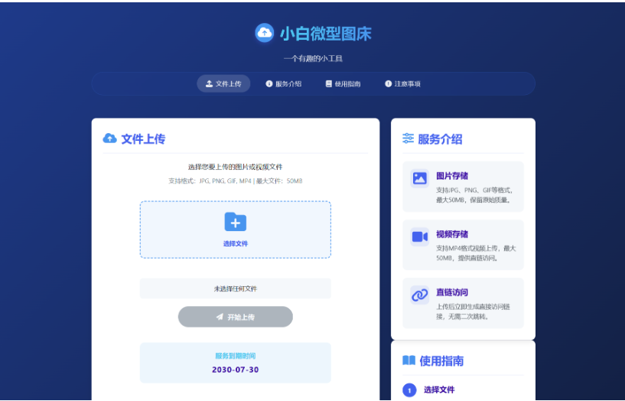
Task: Click the 一个有趣的小工具 subtitle
Action: [314, 59]
